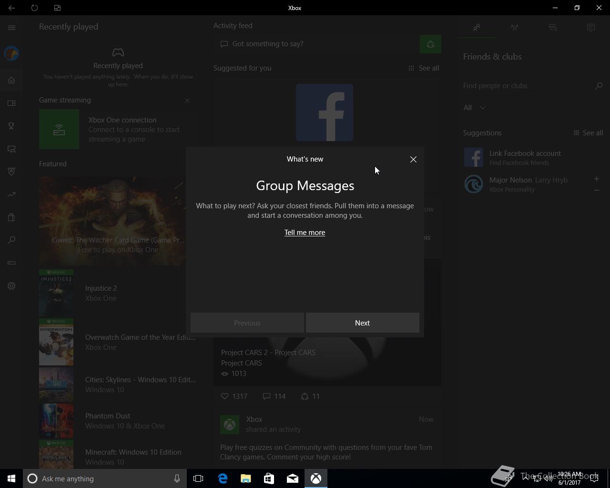
Task: Open Microsoft Store from taskbar
Action: [269, 478]
